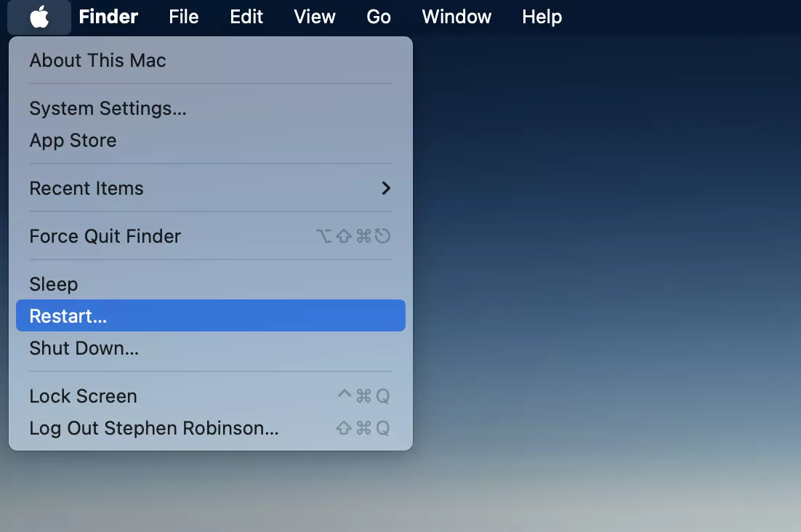Open the Help menu
The height and width of the screenshot is (532, 801).
[x=542, y=17]
